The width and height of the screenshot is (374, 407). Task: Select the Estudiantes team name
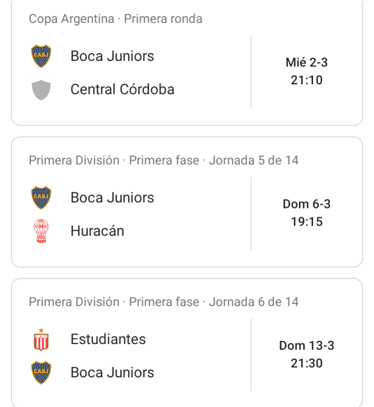pyautogui.click(x=108, y=339)
